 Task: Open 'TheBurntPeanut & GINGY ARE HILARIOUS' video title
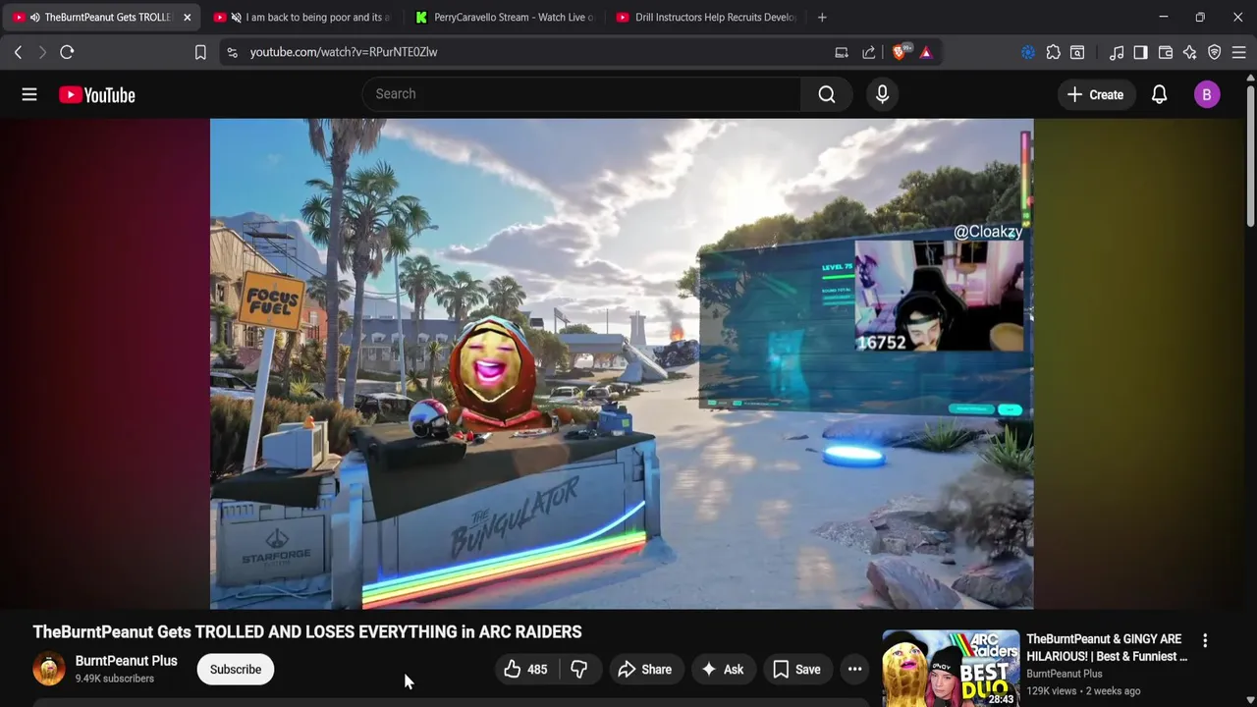(x=1107, y=648)
